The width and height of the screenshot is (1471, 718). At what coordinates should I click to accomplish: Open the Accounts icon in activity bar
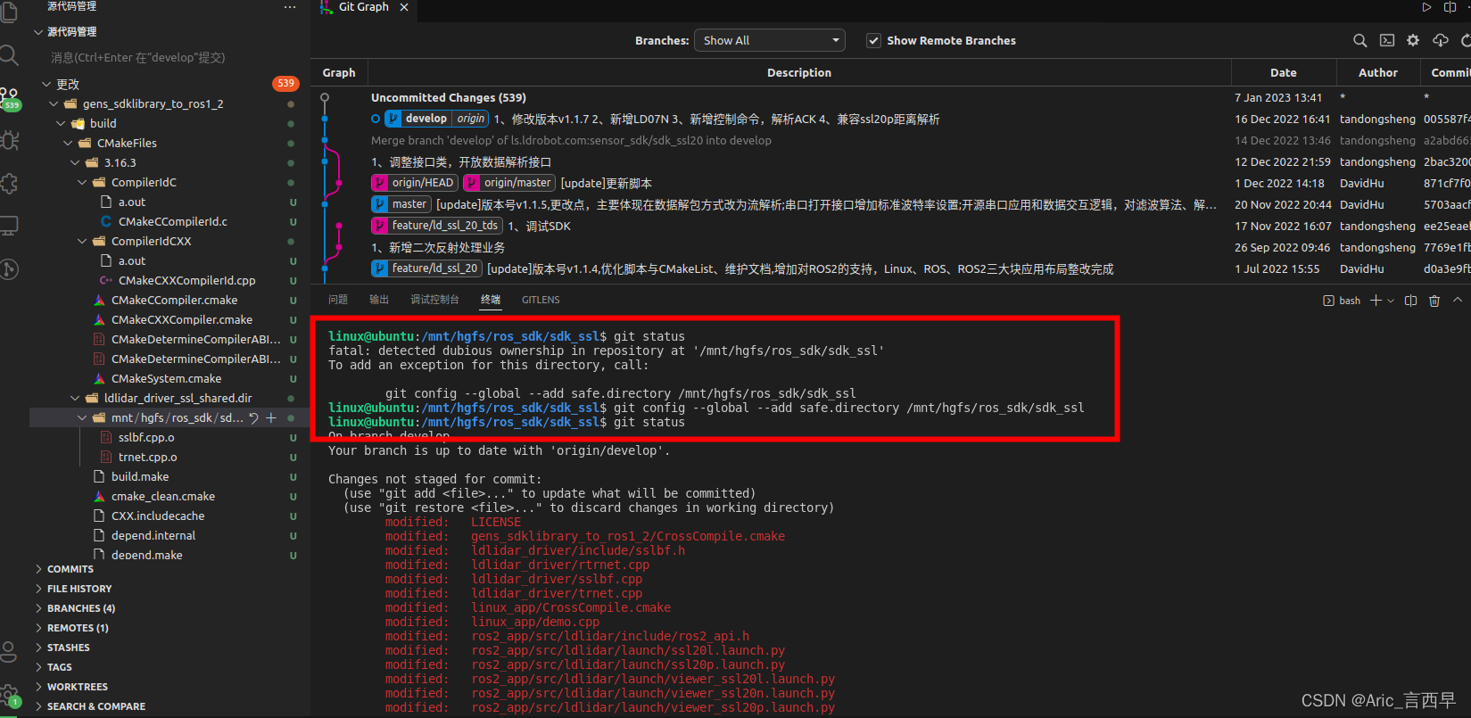tap(9, 652)
